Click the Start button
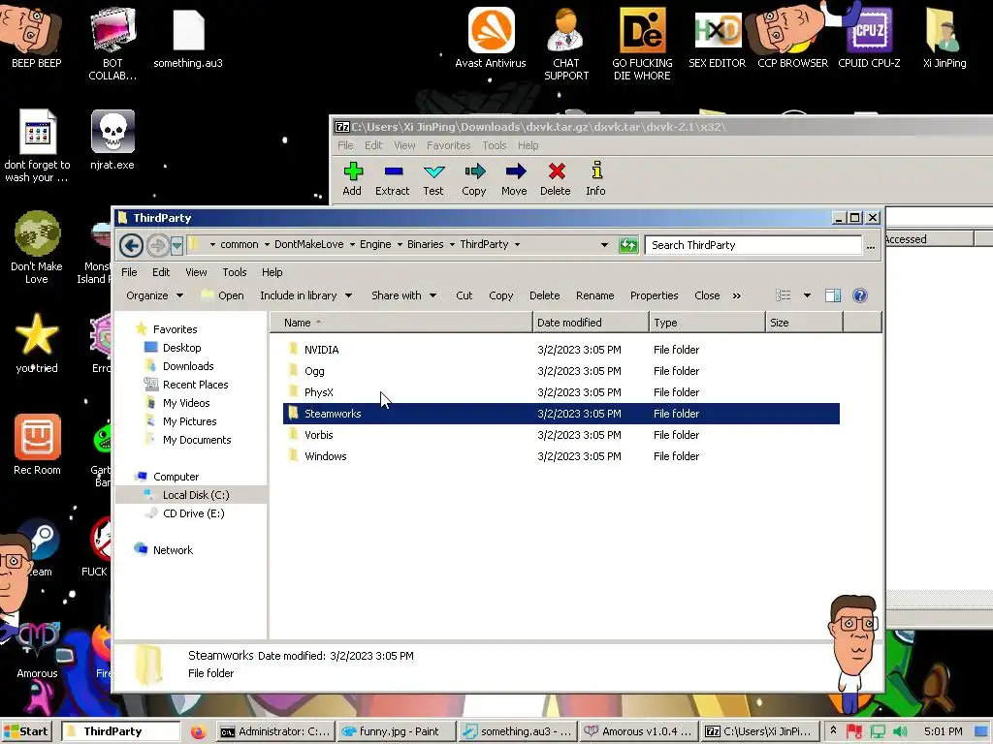Viewport: 993px width, 744px height. coord(26,731)
